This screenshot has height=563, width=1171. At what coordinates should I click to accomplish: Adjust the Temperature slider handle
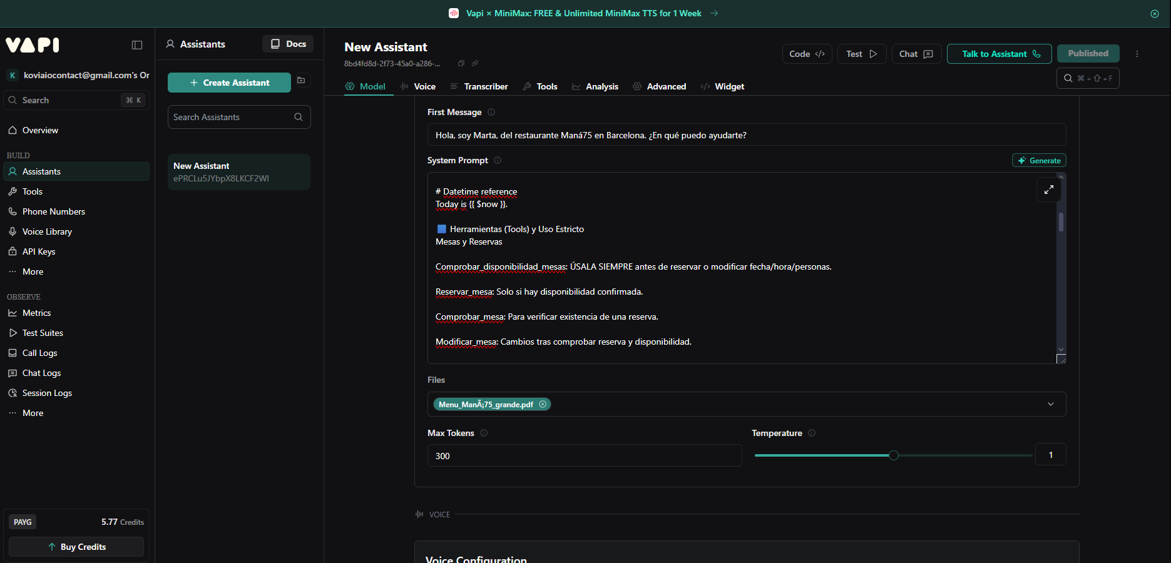(894, 455)
